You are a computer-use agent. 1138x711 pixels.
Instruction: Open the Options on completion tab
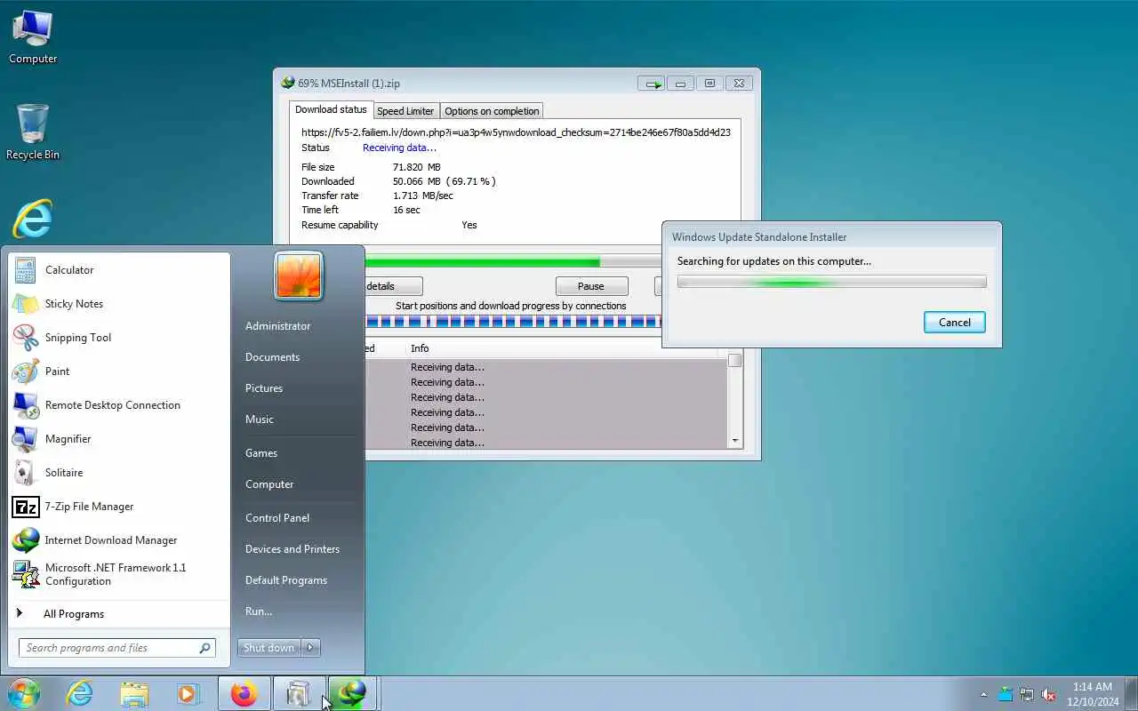(492, 111)
